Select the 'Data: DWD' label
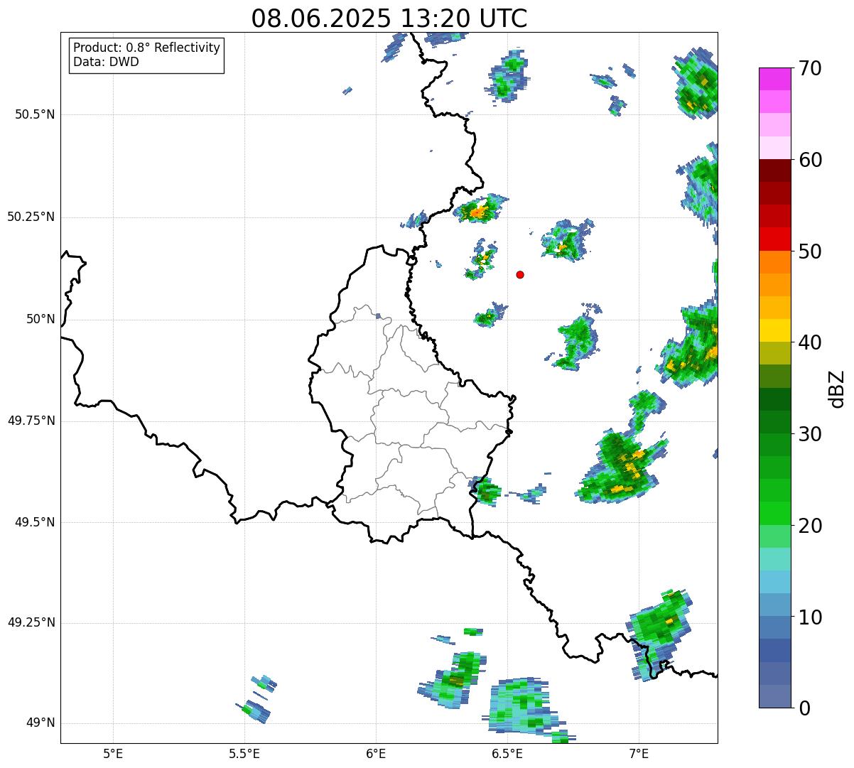This screenshot has height=768, width=854. pyautogui.click(x=106, y=62)
